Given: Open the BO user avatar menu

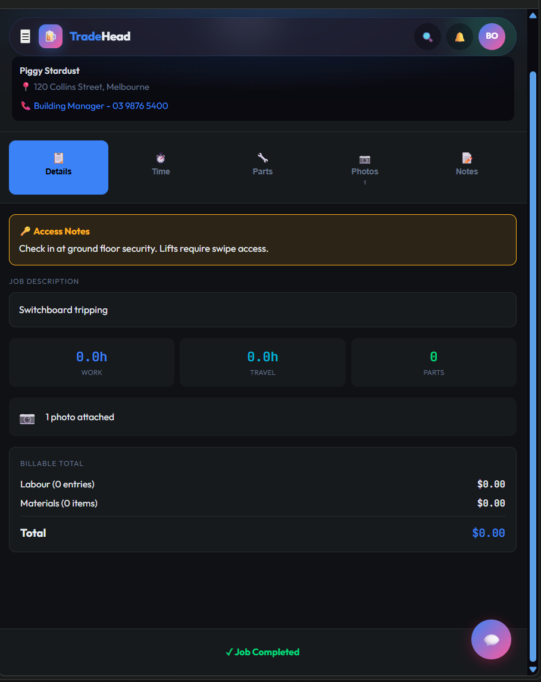Looking at the screenshot, I should [x=492, y=36].
